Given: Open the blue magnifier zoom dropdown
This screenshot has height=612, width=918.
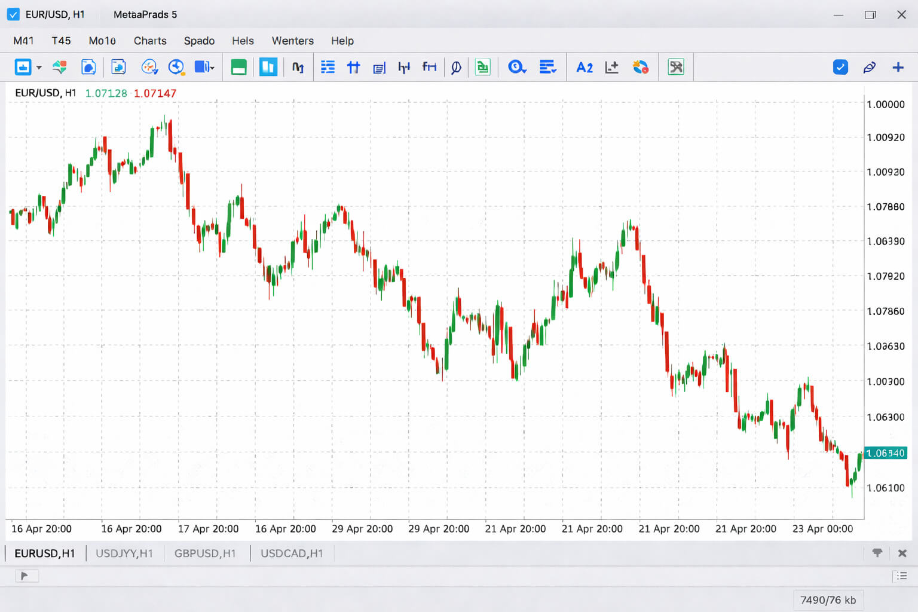Looking at the screenshot, I should click(517, 67).
